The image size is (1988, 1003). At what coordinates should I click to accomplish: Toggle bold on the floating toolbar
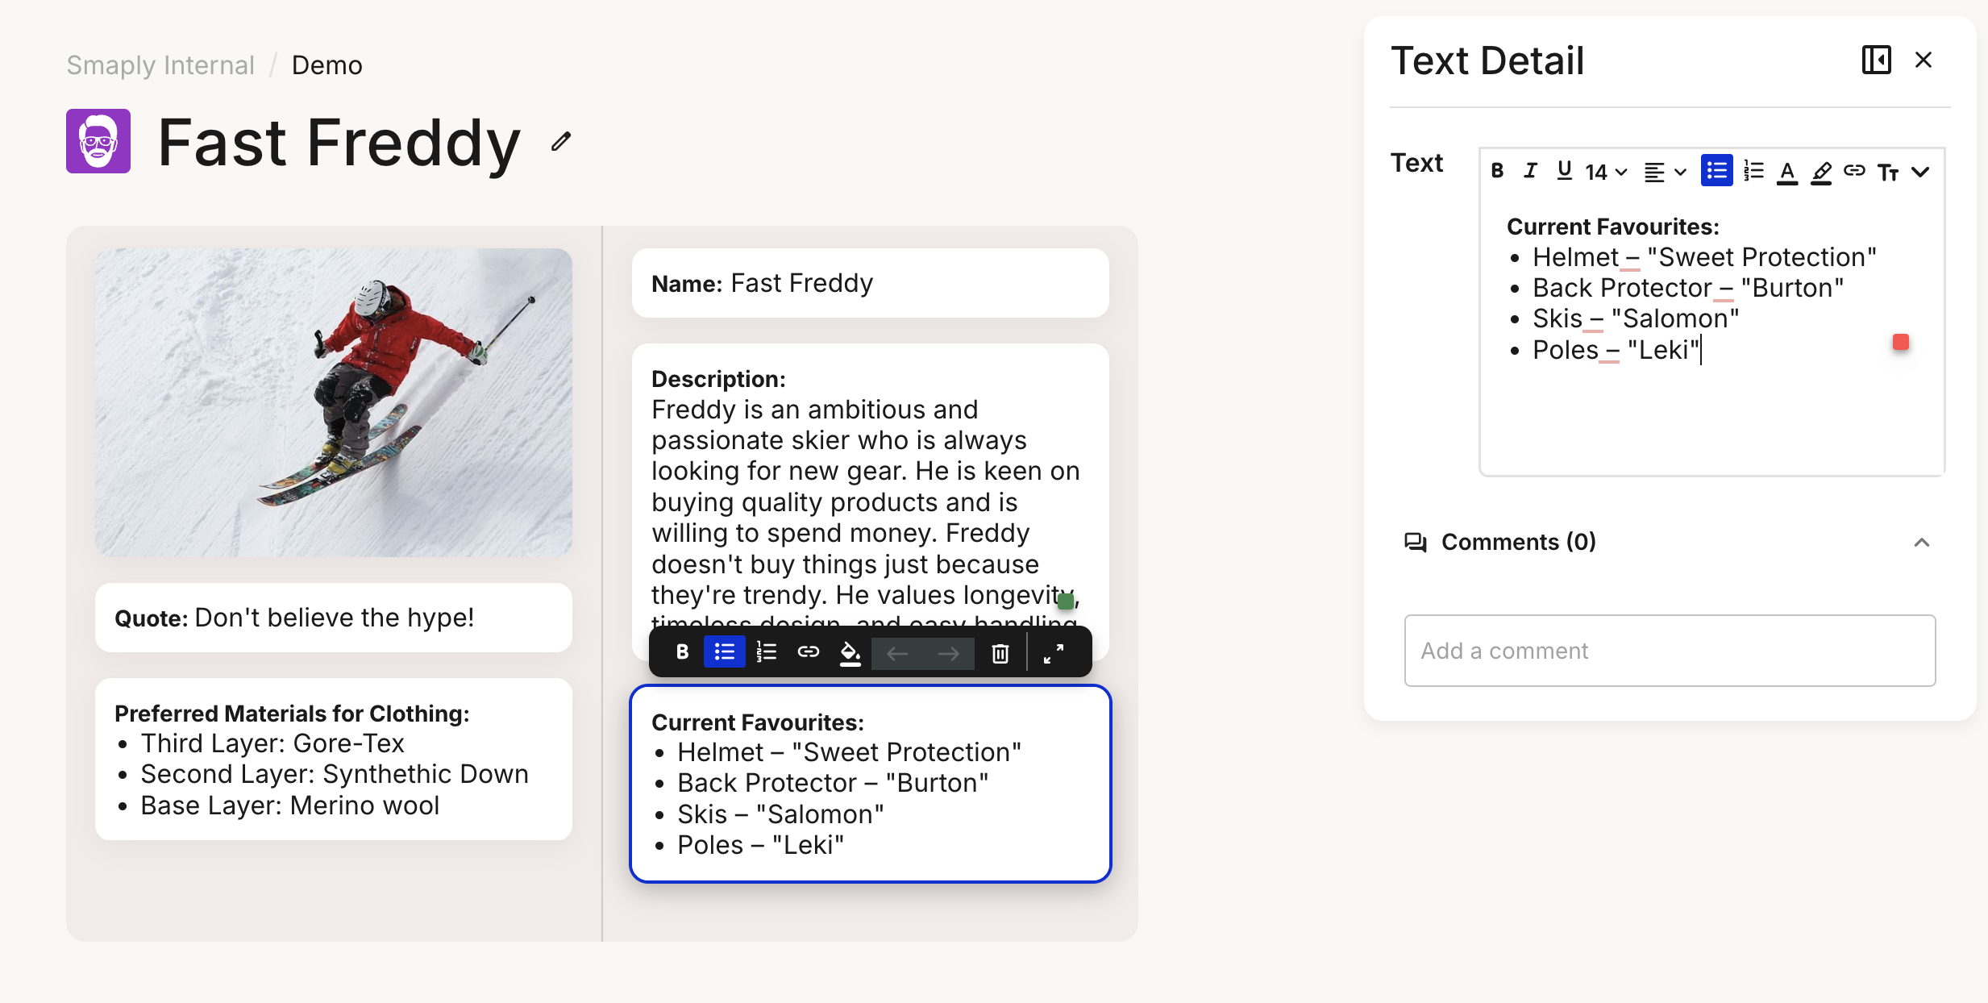pos(682,652)
